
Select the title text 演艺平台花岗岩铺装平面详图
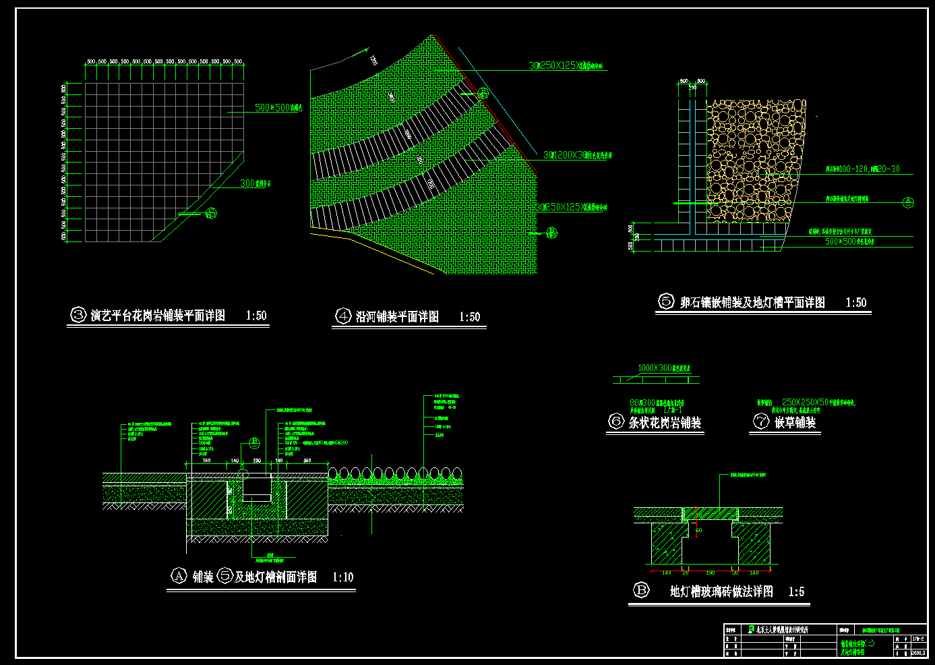tap(158, 316)
